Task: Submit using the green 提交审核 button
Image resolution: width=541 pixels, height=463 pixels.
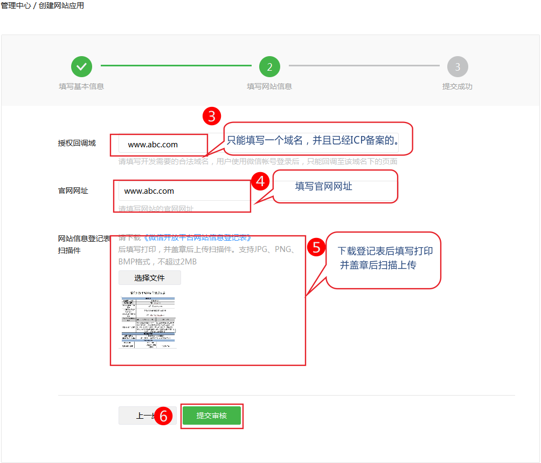Action: click(x=212, y=416)
